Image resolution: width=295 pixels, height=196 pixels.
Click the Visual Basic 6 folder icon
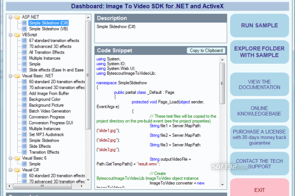[x=17, y=158]
